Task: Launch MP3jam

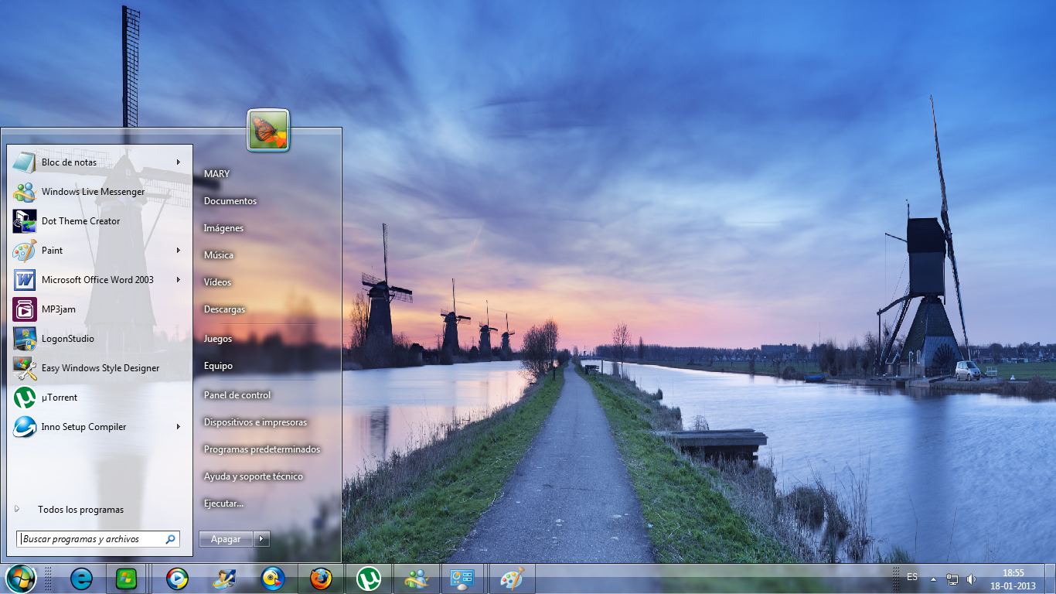Action: pos(58,309)
